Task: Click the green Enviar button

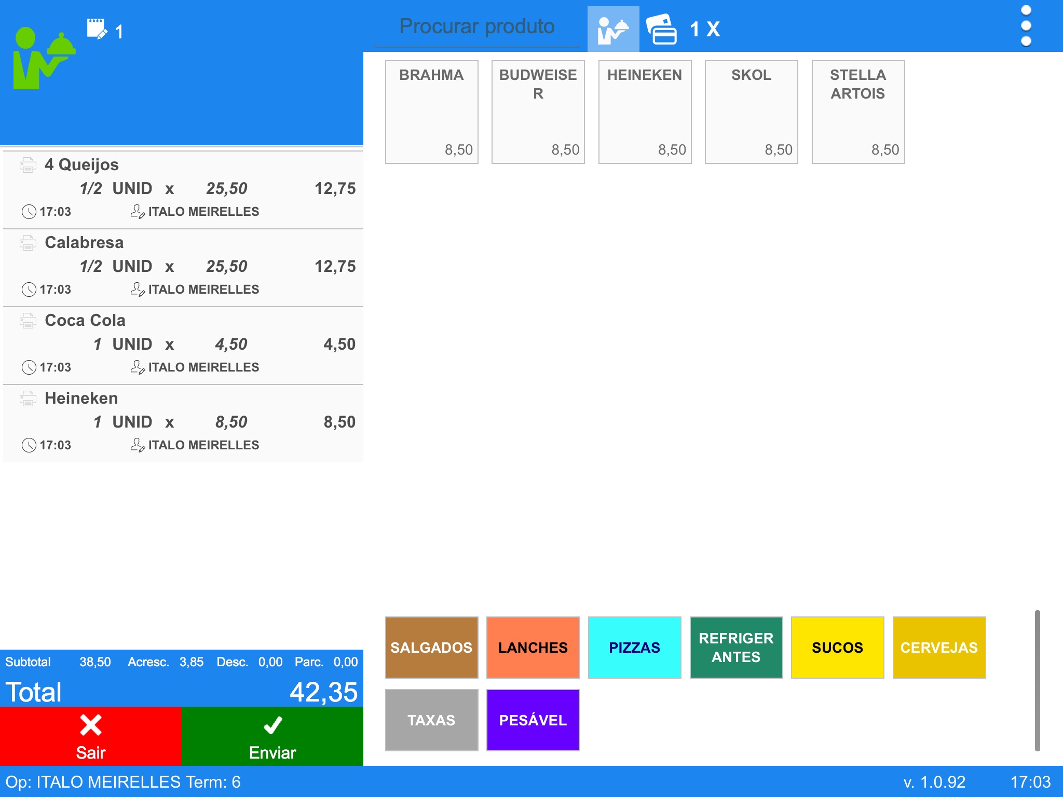Action: pyautogui.click(x=272, y=736)
